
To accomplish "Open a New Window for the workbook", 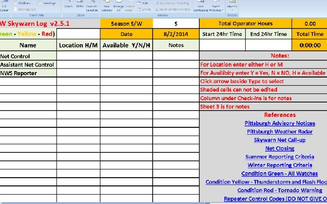I will (107, 5).
